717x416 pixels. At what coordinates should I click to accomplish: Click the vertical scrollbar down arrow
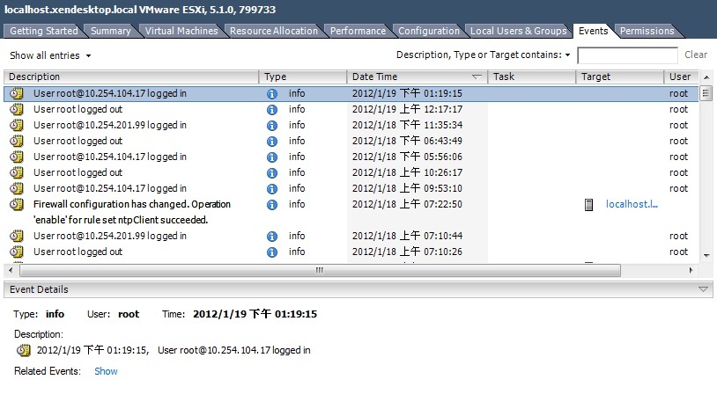tap(706, 256)
